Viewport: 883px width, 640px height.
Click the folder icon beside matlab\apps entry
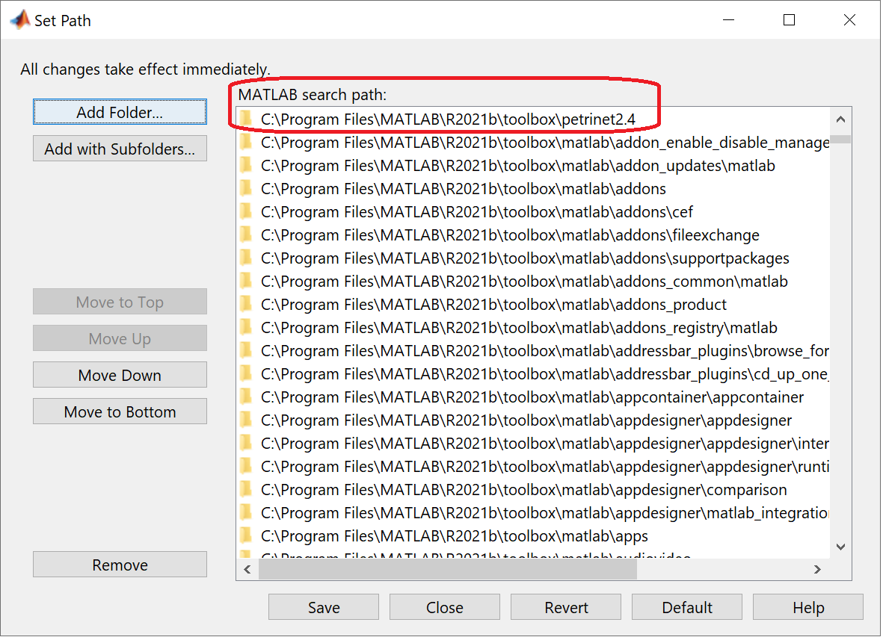[246, 536]
